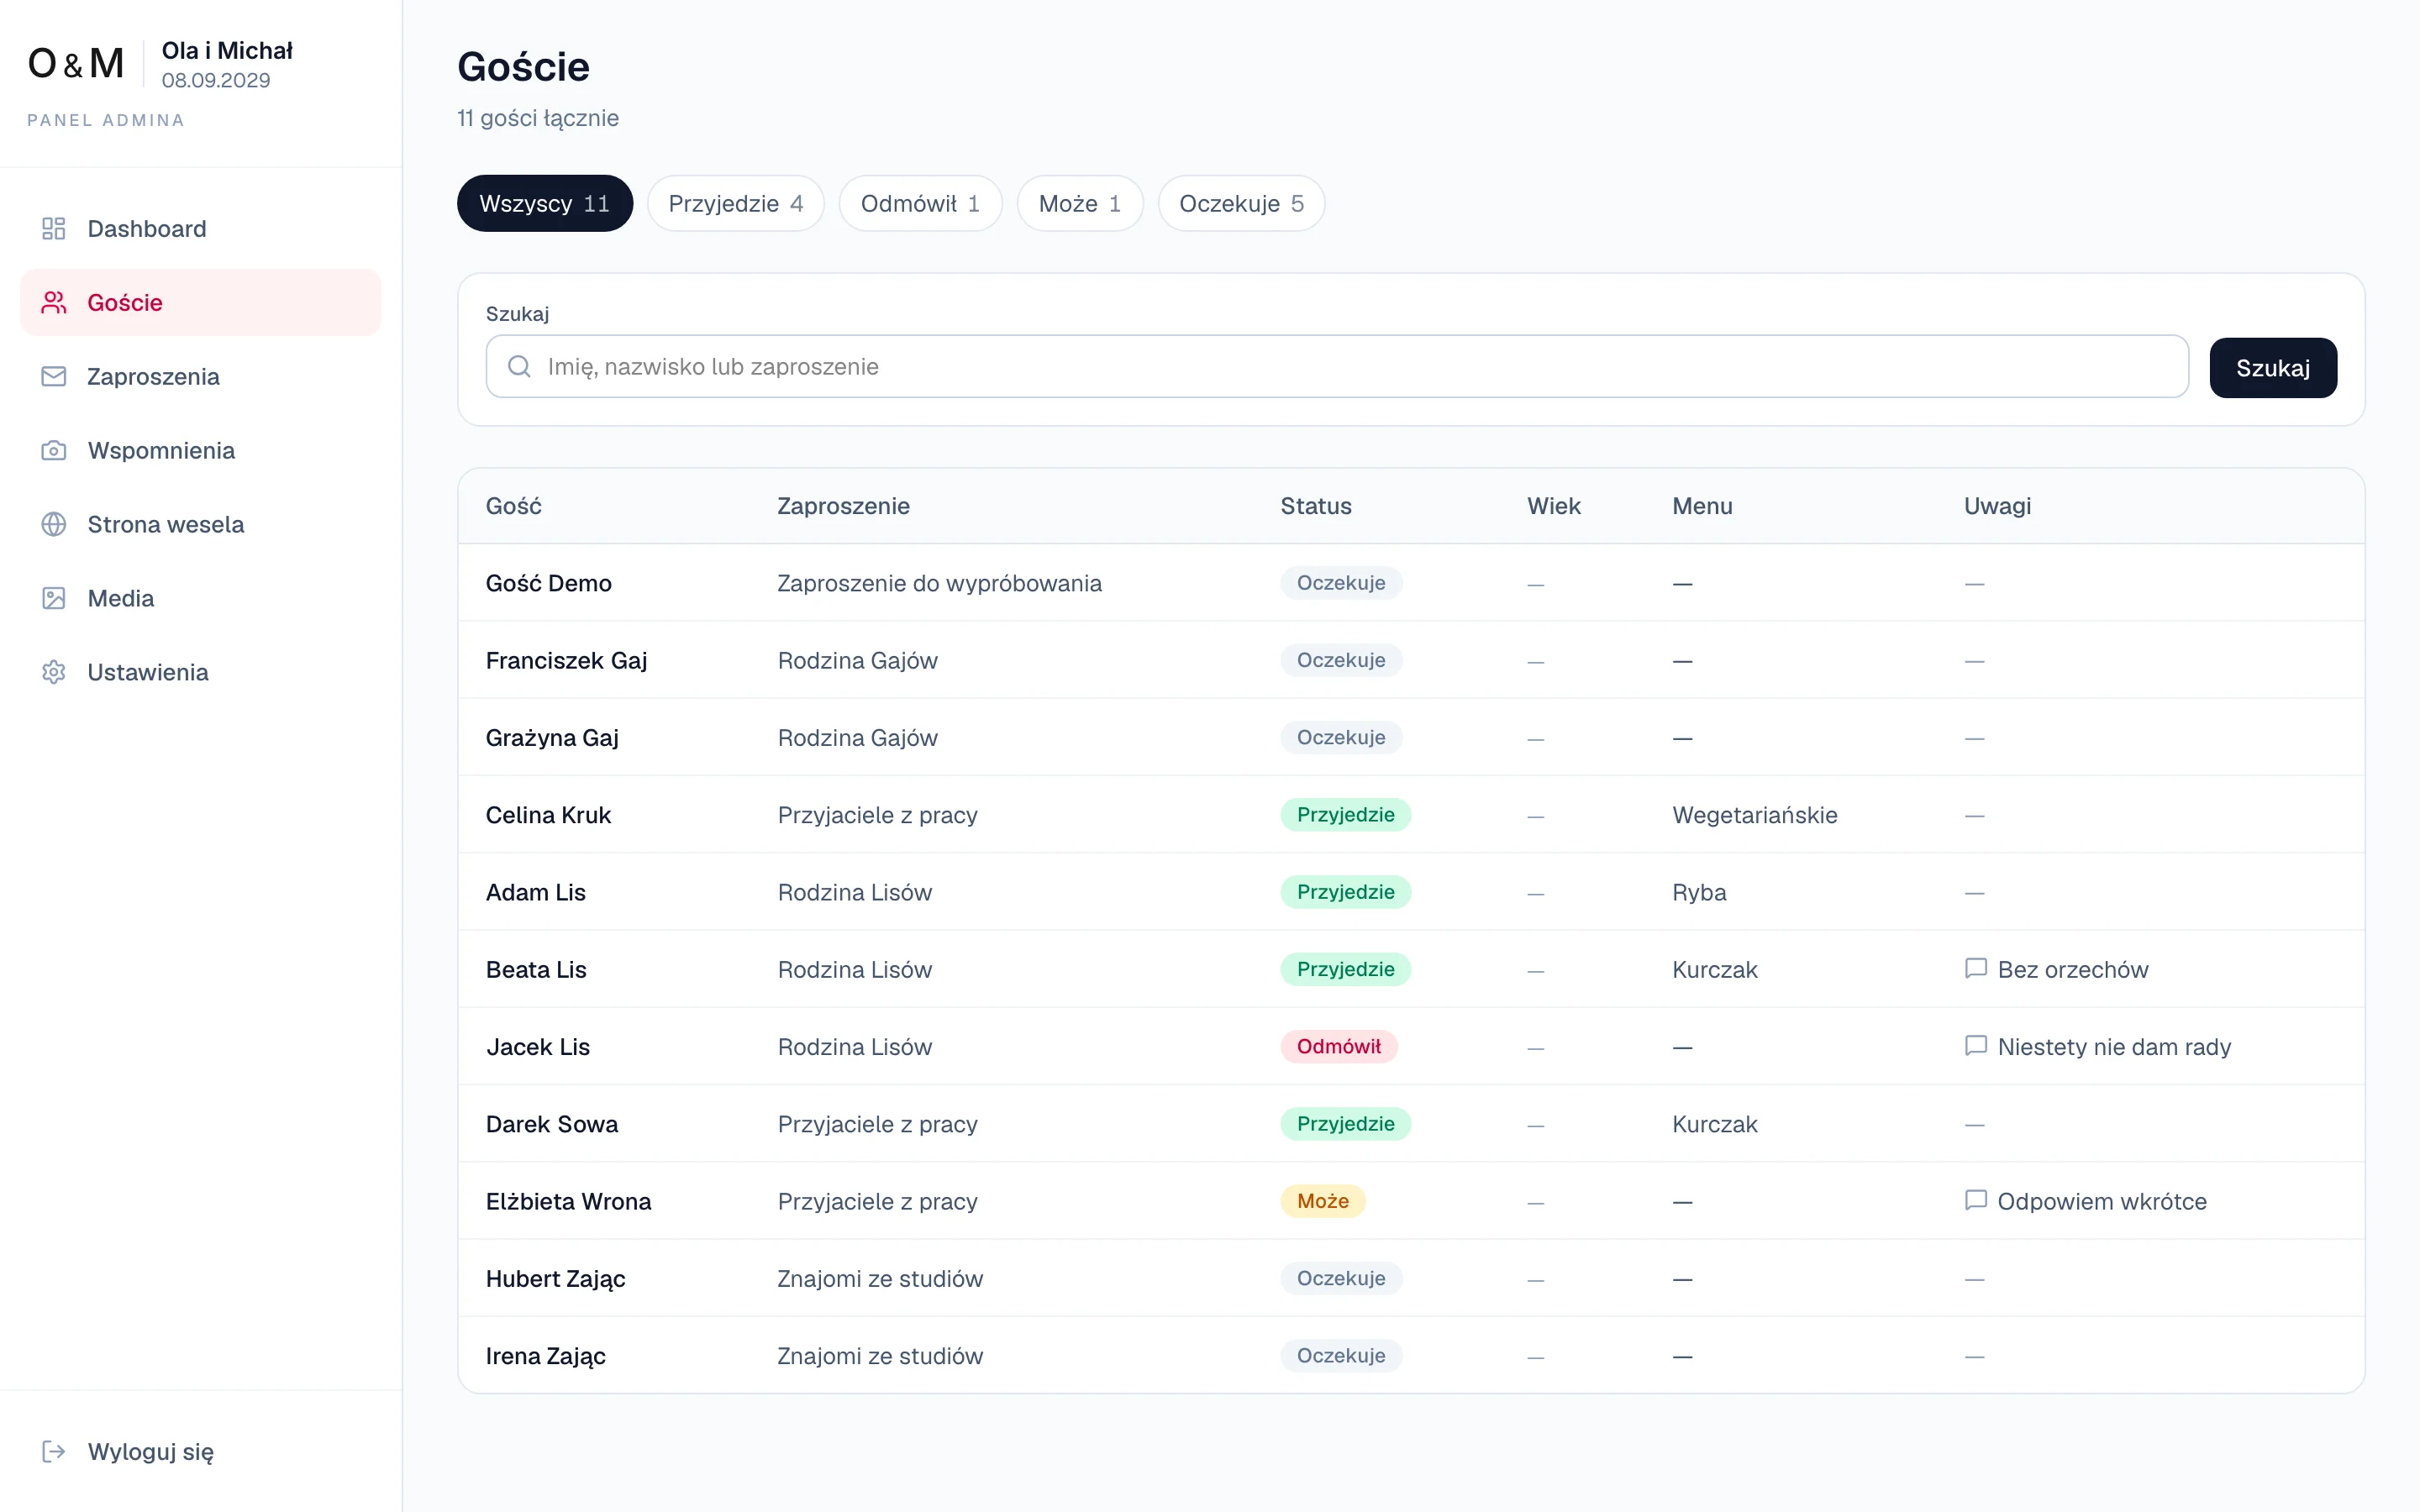Image resolution: width=2420 pixels, height=1512 pixels.
Task: Click Zaproszenie do wypróbowania cell
Action: point(939,583)
